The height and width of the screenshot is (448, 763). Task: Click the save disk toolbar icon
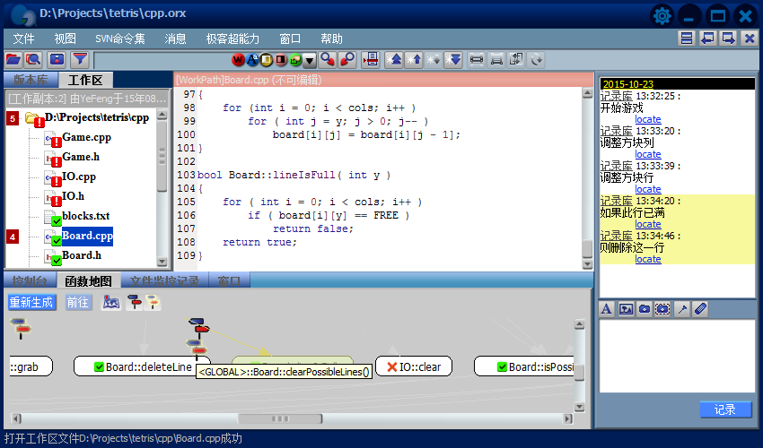point(57,59)
